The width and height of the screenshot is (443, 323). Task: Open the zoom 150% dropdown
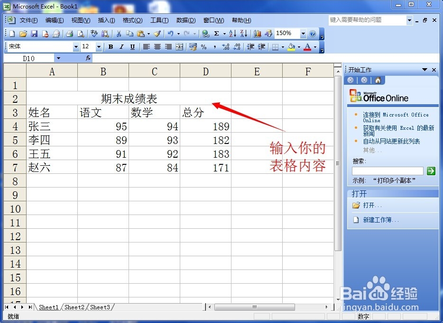point(303,34)
